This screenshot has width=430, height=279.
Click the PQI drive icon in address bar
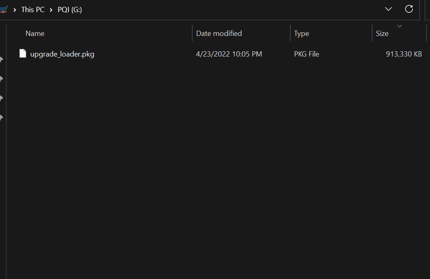tap(4, 9)
